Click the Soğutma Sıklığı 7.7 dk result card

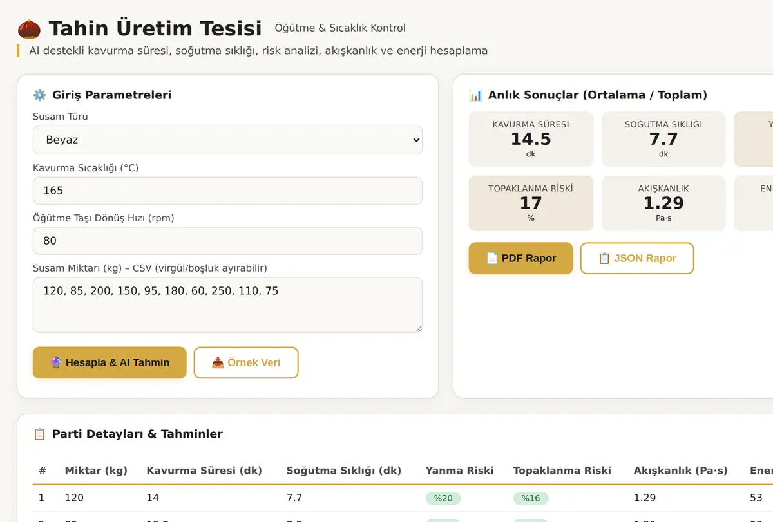663,139
